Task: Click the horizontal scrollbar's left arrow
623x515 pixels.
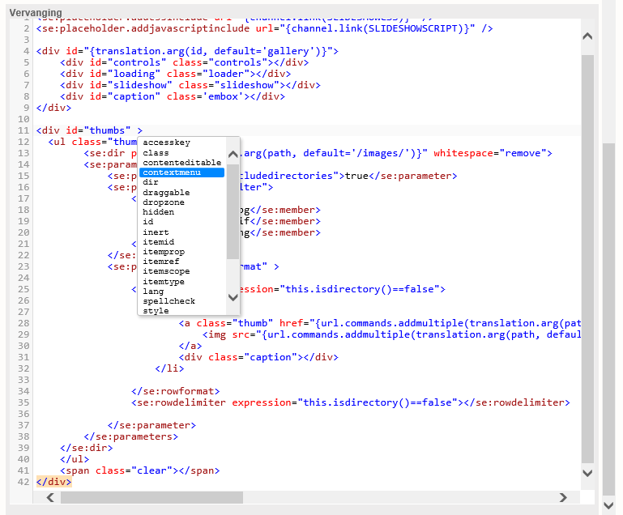Action: pos(49,497)
